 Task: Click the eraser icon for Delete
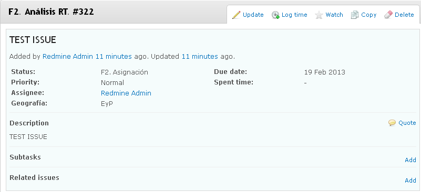point(388,15)
